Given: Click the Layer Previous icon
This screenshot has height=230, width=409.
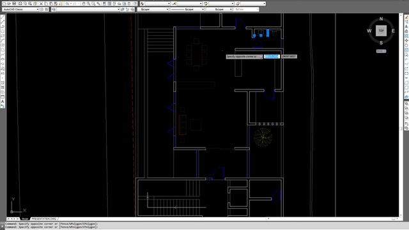Looking at the screenshot, I should click(x=127, y=10).
